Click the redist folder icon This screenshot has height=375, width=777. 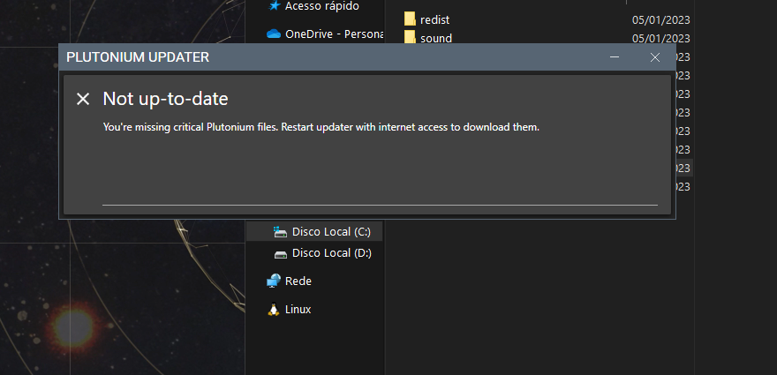(410, 19)
